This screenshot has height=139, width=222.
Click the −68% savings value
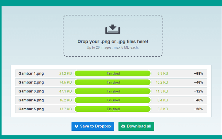pyautogui.click(x=198, y=73)
